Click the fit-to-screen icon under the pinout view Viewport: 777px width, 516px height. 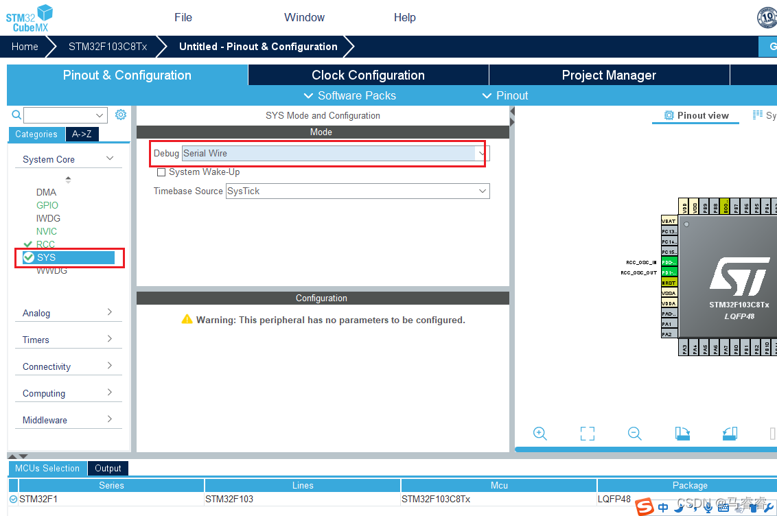click(x=587, y=434)
